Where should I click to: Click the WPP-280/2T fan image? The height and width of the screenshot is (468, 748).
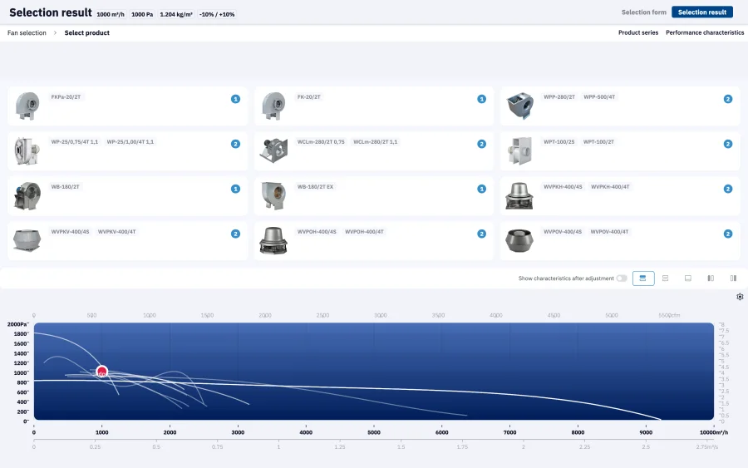click(520, 106)
